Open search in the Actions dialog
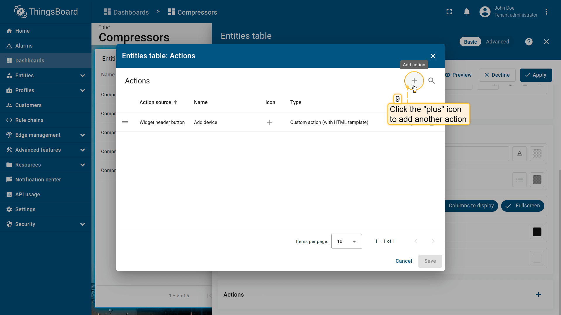Image resolution: width=561 pixels, height=315 pixels. pos(431,81)
